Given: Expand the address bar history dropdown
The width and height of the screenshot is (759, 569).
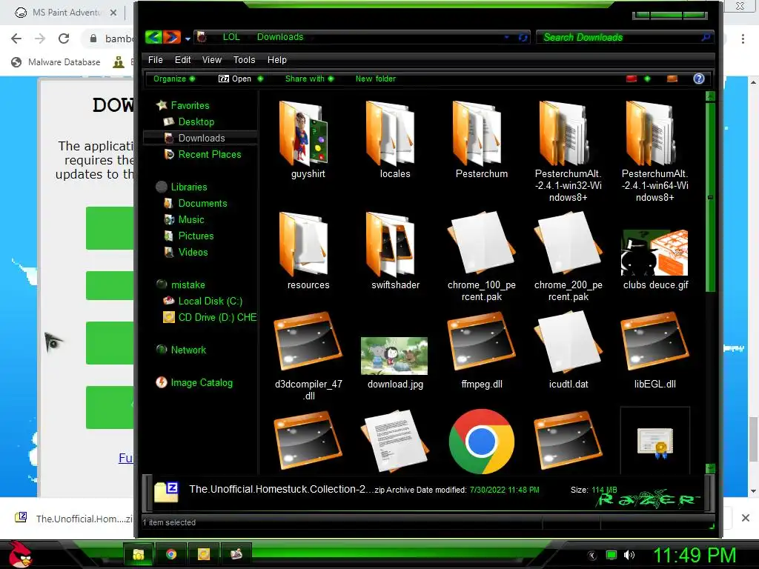Looking at the screenshot, I should coord(506,37).
